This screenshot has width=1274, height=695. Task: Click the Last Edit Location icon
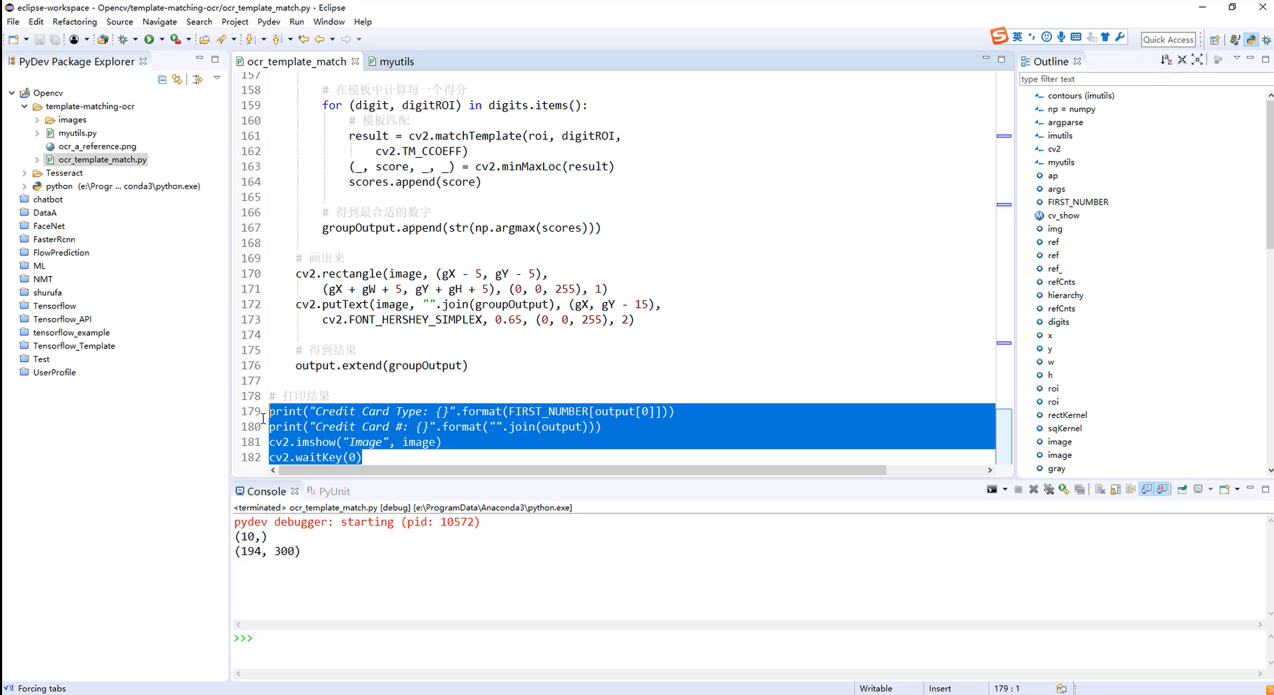tap(303, 39)
